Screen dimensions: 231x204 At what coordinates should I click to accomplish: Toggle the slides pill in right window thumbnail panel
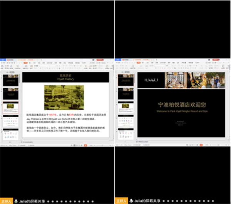(127, 72)
